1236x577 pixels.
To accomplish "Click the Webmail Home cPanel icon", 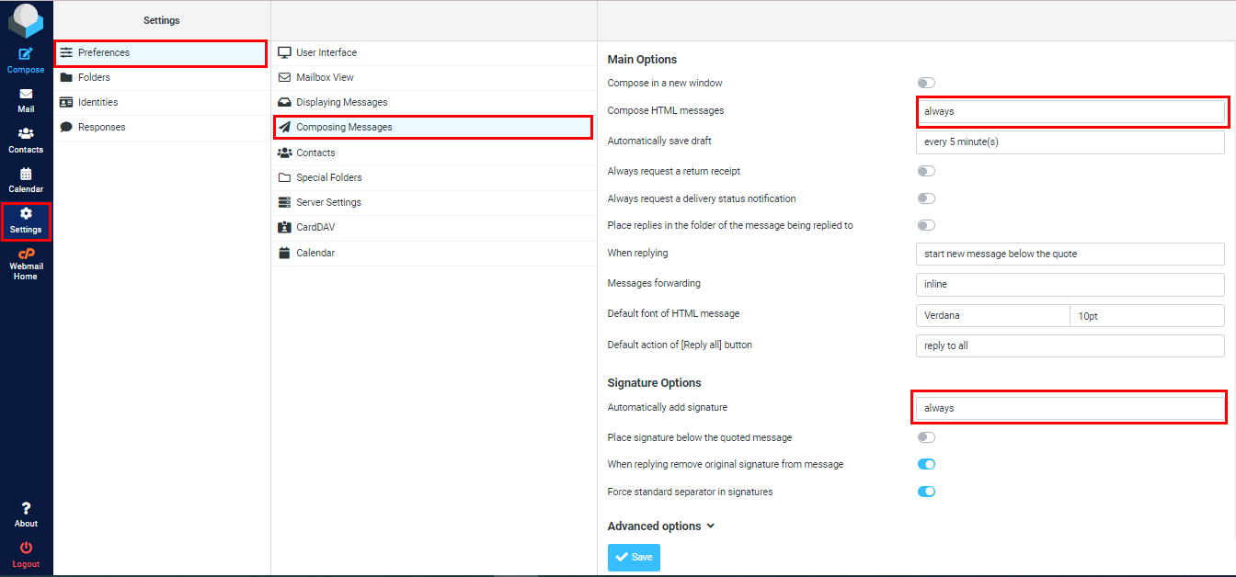I will click(x=26, y=255).
